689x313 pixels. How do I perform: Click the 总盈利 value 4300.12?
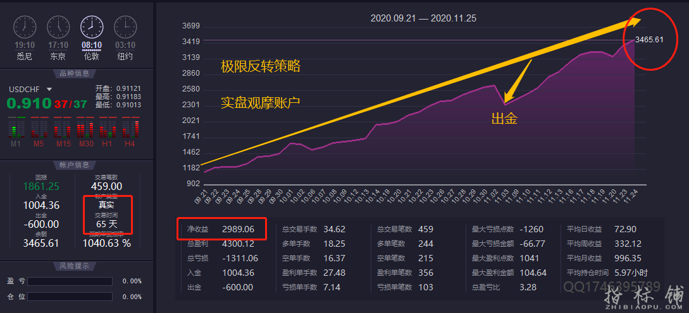238,244
